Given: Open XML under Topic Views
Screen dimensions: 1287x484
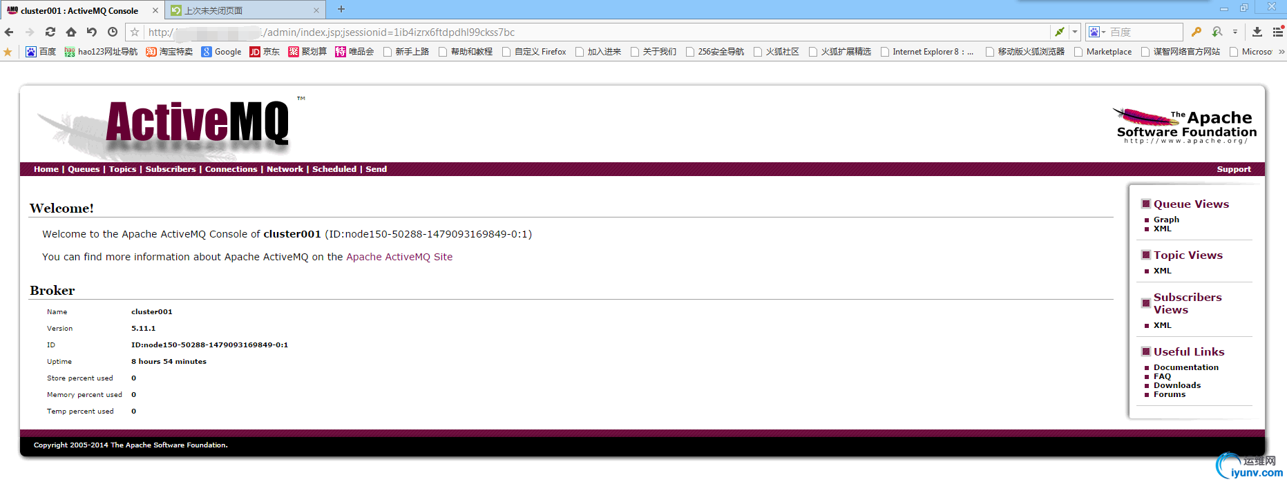Looking at the screenshot, I should pyautogui.click(x=1163, y=271).
